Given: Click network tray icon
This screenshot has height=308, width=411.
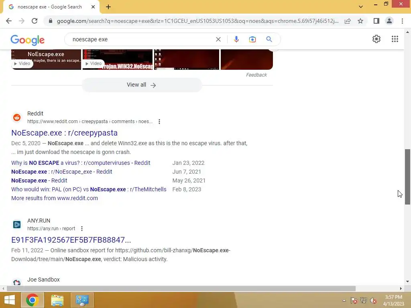Looking at the screenshot, I should coord(364,300).
